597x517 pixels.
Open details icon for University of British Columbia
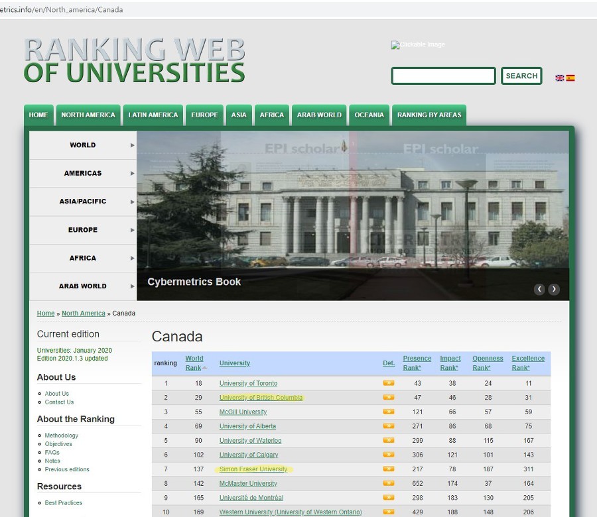tap(388, 398)
